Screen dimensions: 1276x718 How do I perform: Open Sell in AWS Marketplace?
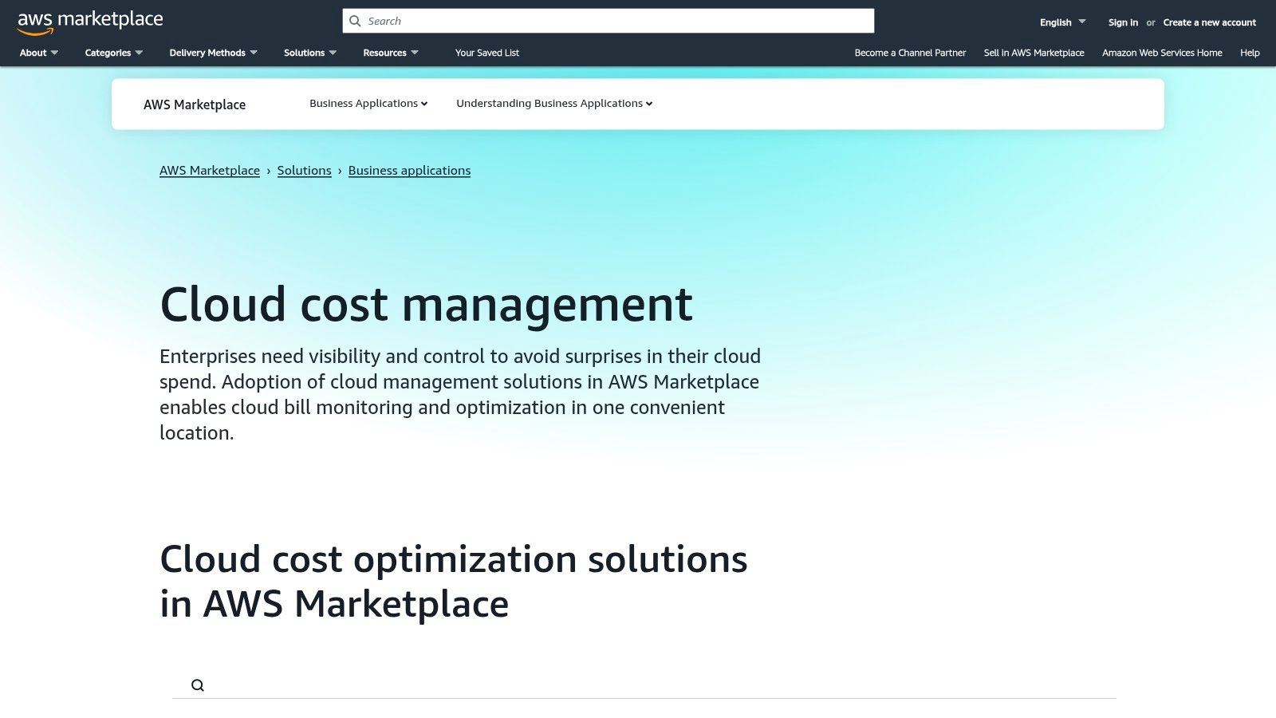(1034, 53)
